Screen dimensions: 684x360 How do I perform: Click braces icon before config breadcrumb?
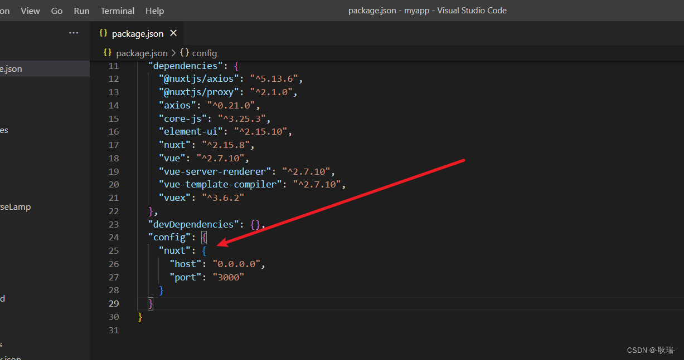point(184,53)
